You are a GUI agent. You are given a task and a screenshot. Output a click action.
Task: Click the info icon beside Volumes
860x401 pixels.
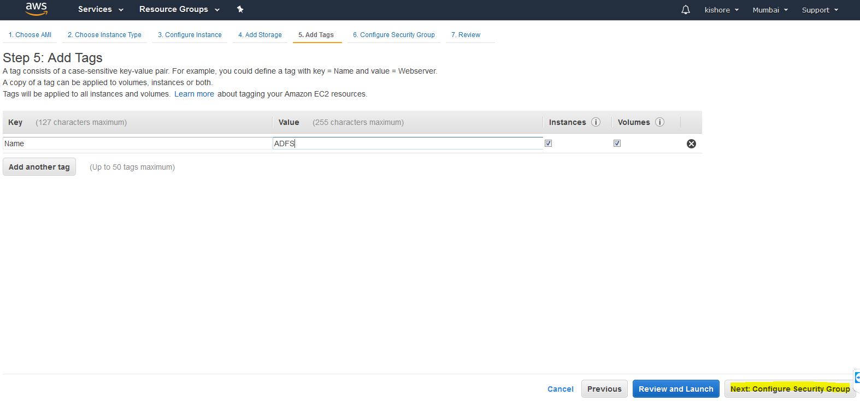659,122
